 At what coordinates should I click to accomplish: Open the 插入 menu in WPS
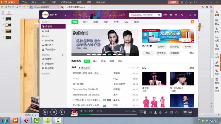coord(34,2)
